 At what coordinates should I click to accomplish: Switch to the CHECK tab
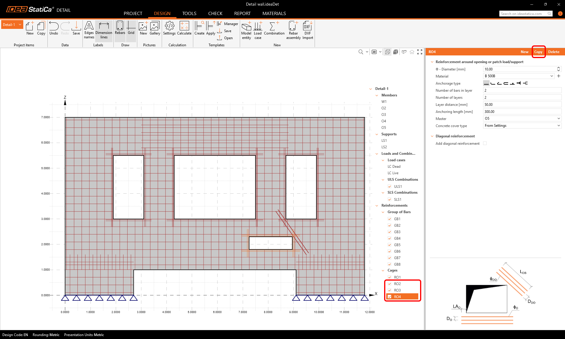pyautogui.click(x=215, y=14)
